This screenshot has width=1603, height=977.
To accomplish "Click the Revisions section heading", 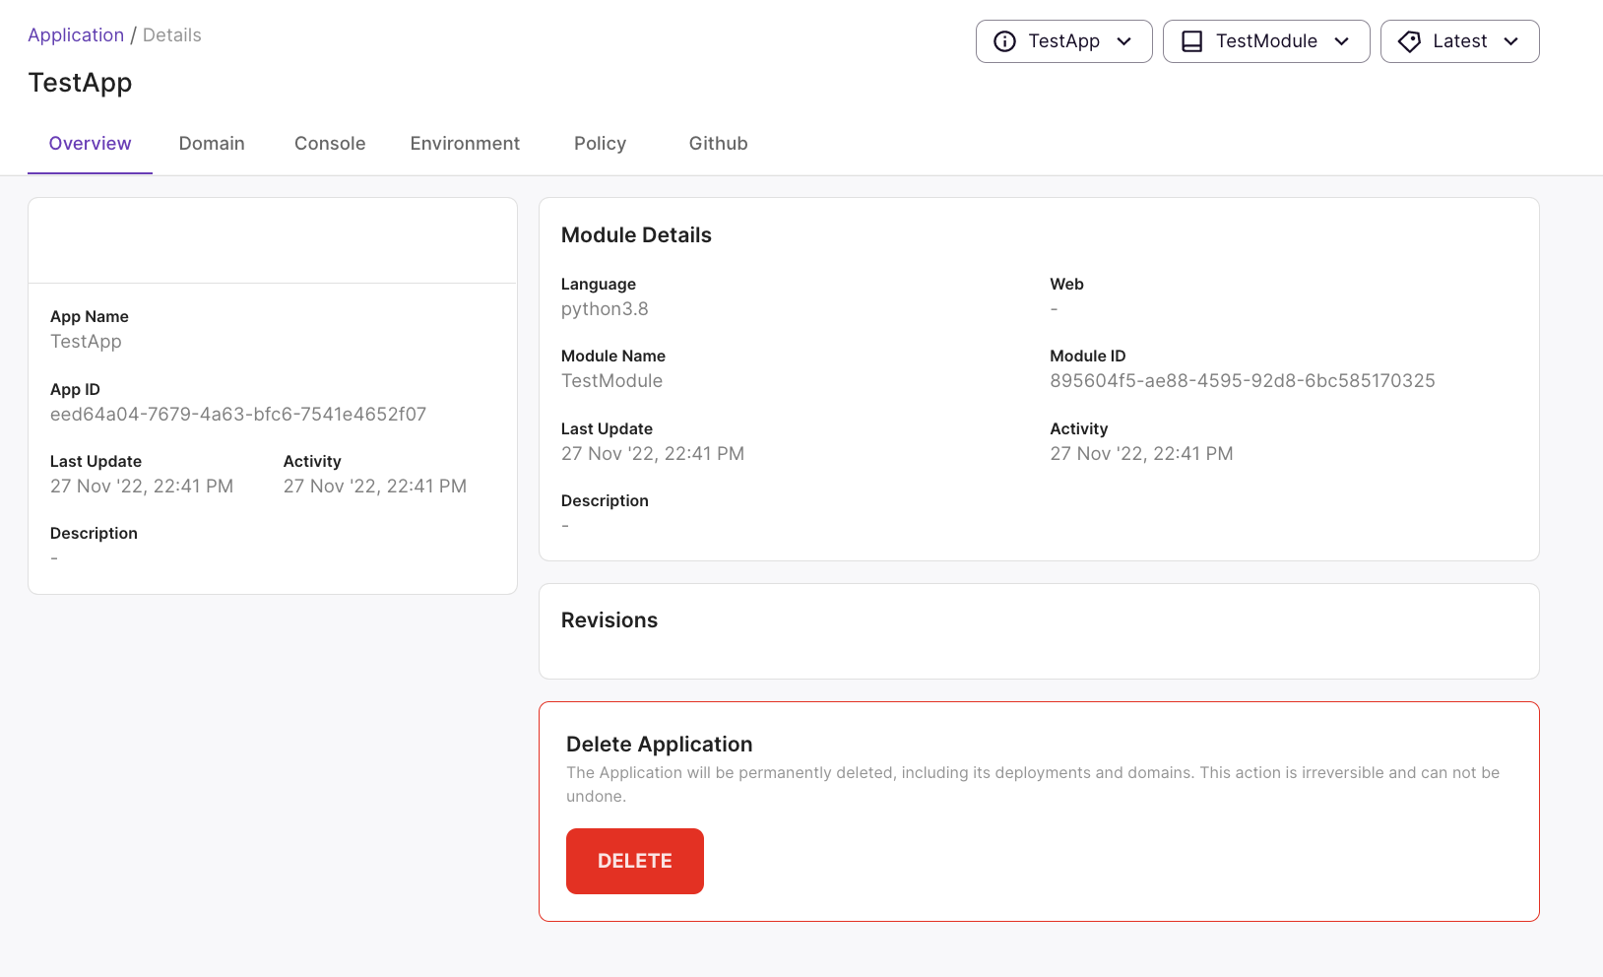I will (x=609, y=620).
